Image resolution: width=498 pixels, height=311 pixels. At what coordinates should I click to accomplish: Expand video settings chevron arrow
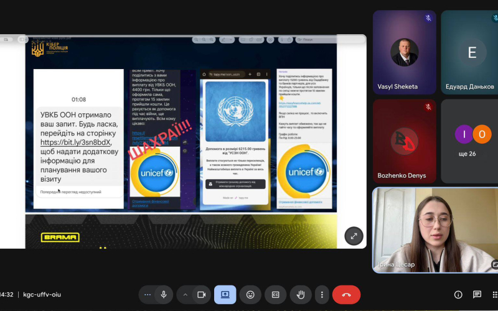coord(185,294)
